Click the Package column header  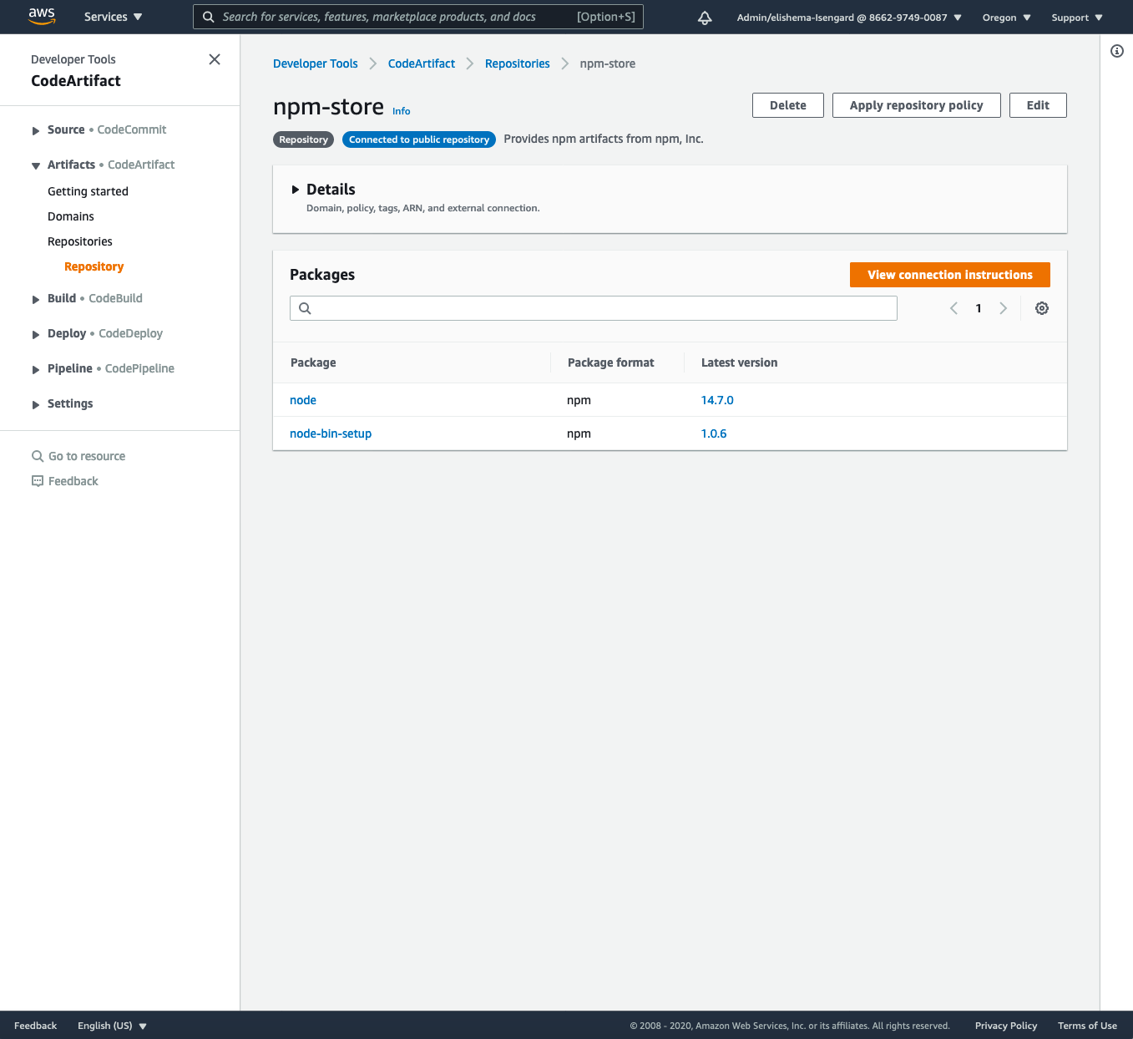coord(313,362)
